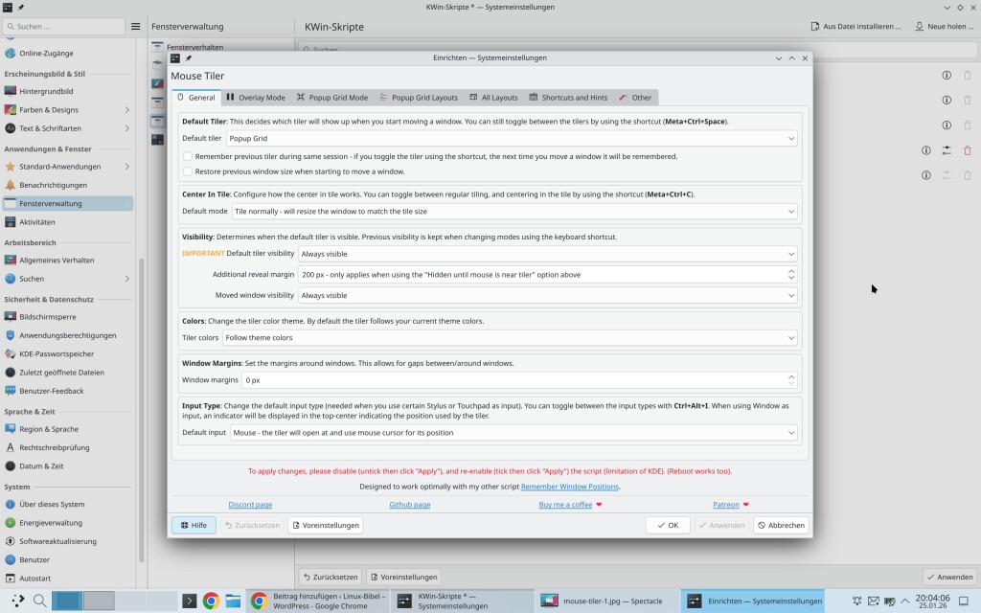Open the file manager icon in taskbar
The image size is (981, 613).
(233, 602)
